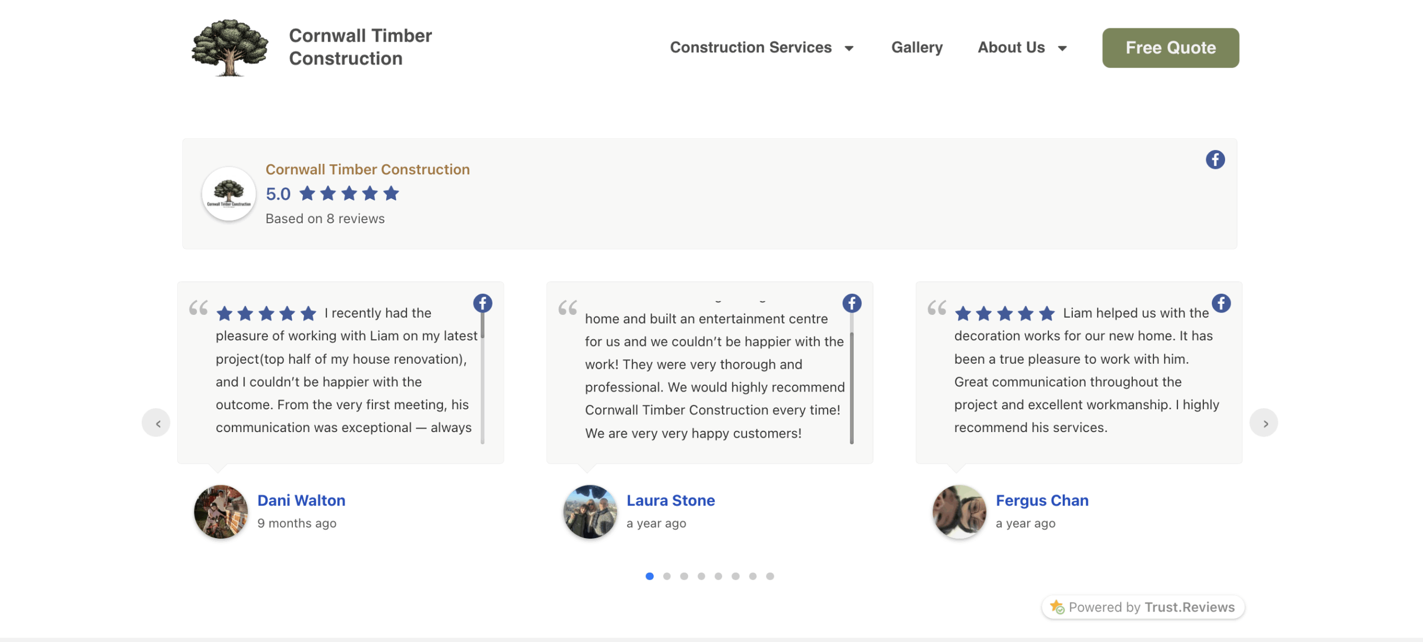Click Laura Stone's profile photo

tap(590, 511)
